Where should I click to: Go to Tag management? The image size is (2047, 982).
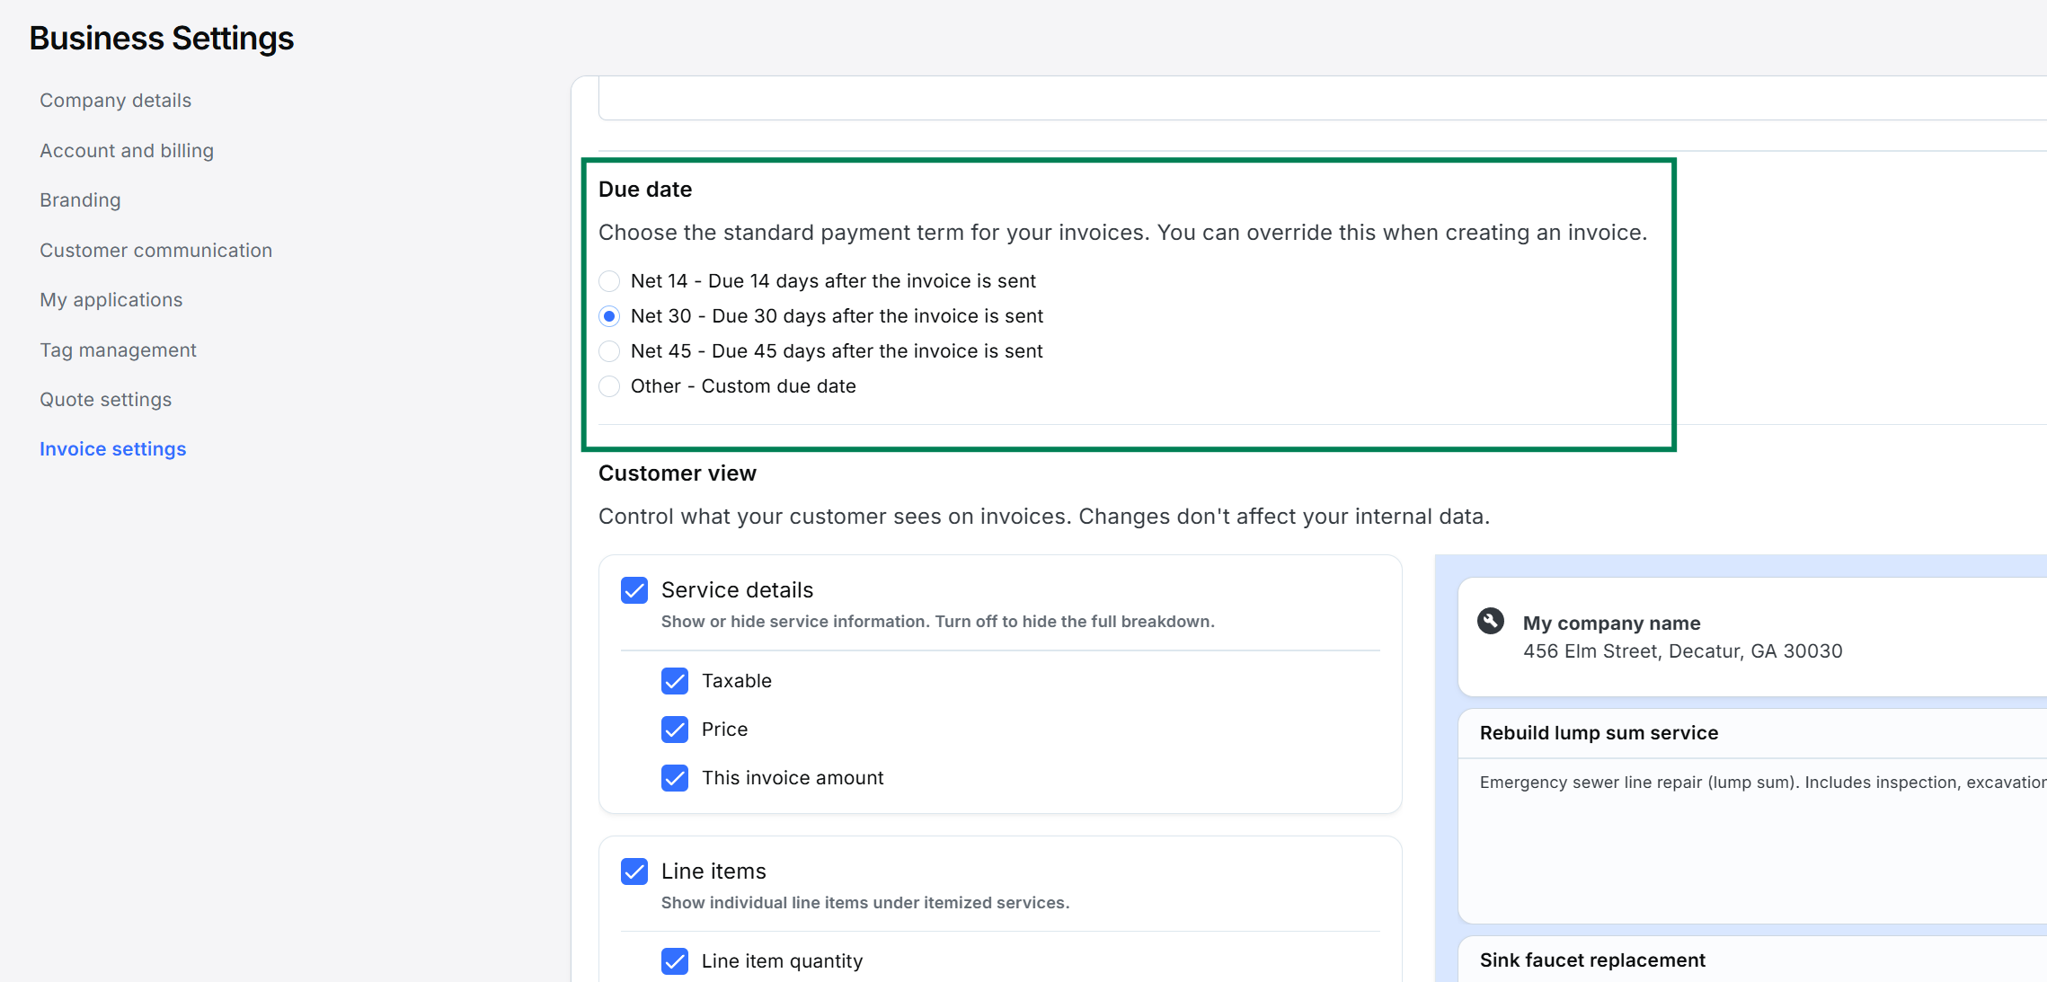(x=118, y=350)
